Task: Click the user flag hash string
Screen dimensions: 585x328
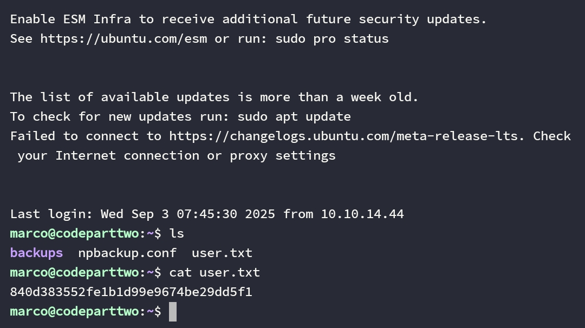Action: [131, 292]
